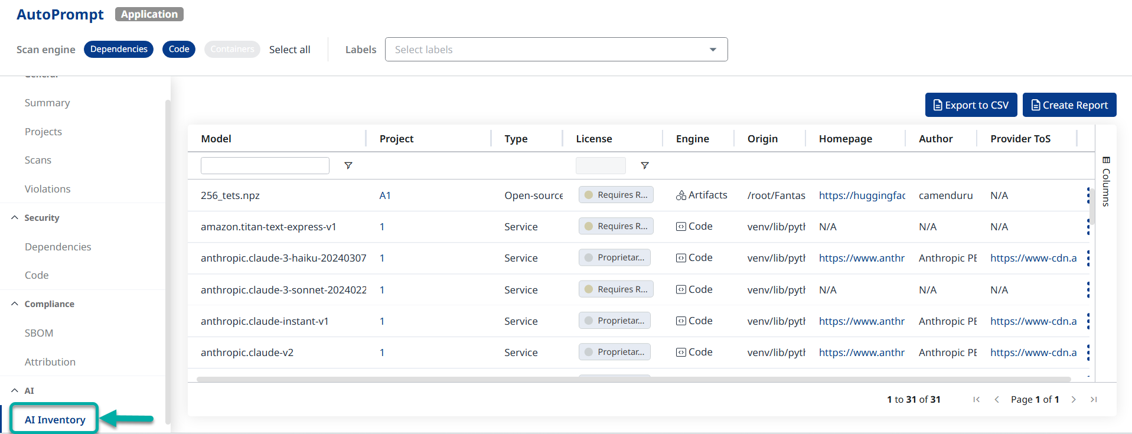Open the row menu for anthropic.claude-3-haiku-20240307
The image size is (1132, 434).
(1088, 258)
